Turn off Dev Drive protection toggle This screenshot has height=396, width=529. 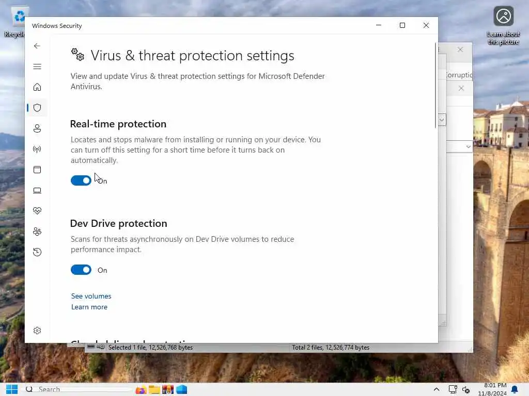pos(81,270)
